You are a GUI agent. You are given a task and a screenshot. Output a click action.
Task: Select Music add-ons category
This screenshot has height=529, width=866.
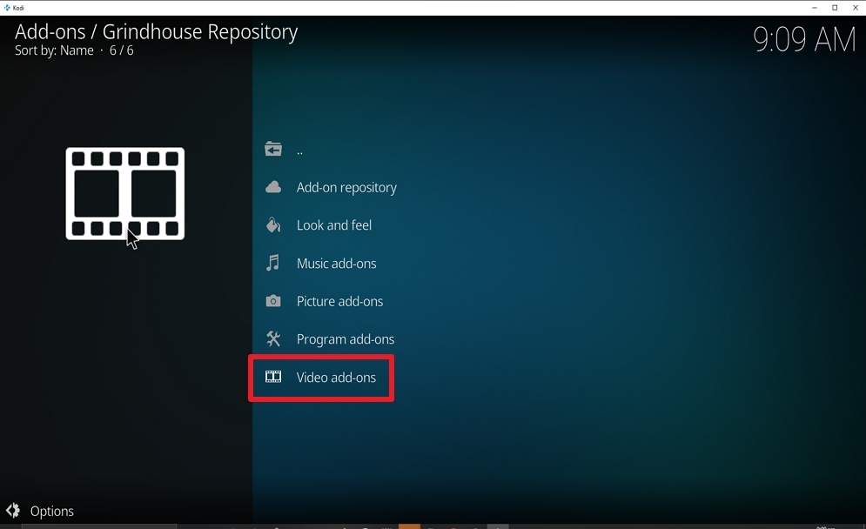point(336,264)
